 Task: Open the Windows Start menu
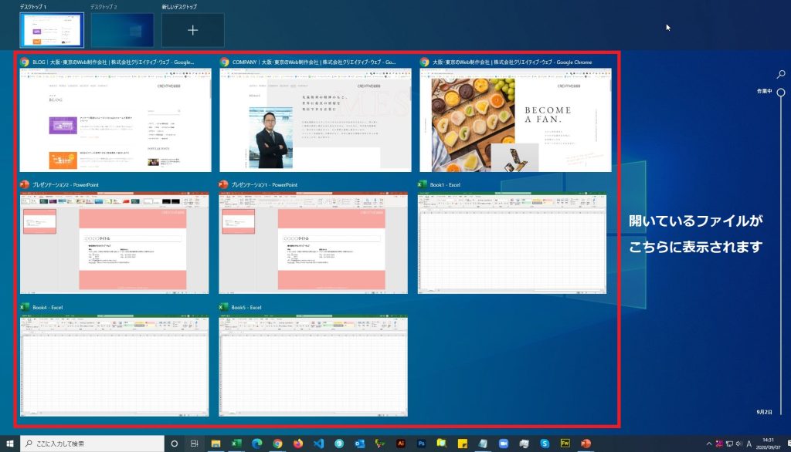click(10, 444)
